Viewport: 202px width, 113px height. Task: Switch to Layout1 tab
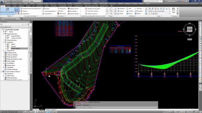(48, 110)
